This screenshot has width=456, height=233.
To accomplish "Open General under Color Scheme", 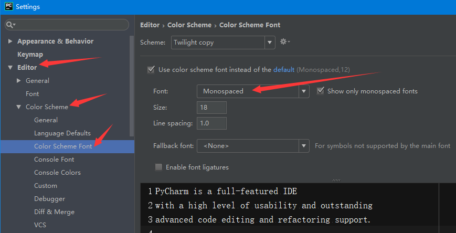I will [x=46, y=120].
